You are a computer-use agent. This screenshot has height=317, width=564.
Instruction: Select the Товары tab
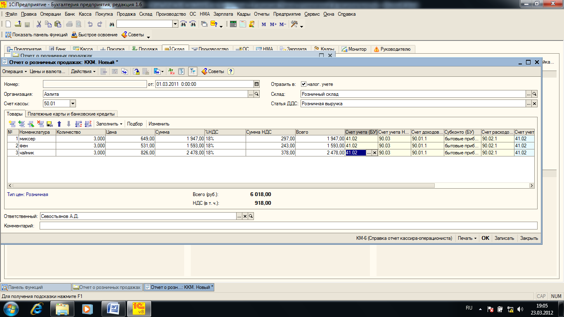[x=14, y=114]
